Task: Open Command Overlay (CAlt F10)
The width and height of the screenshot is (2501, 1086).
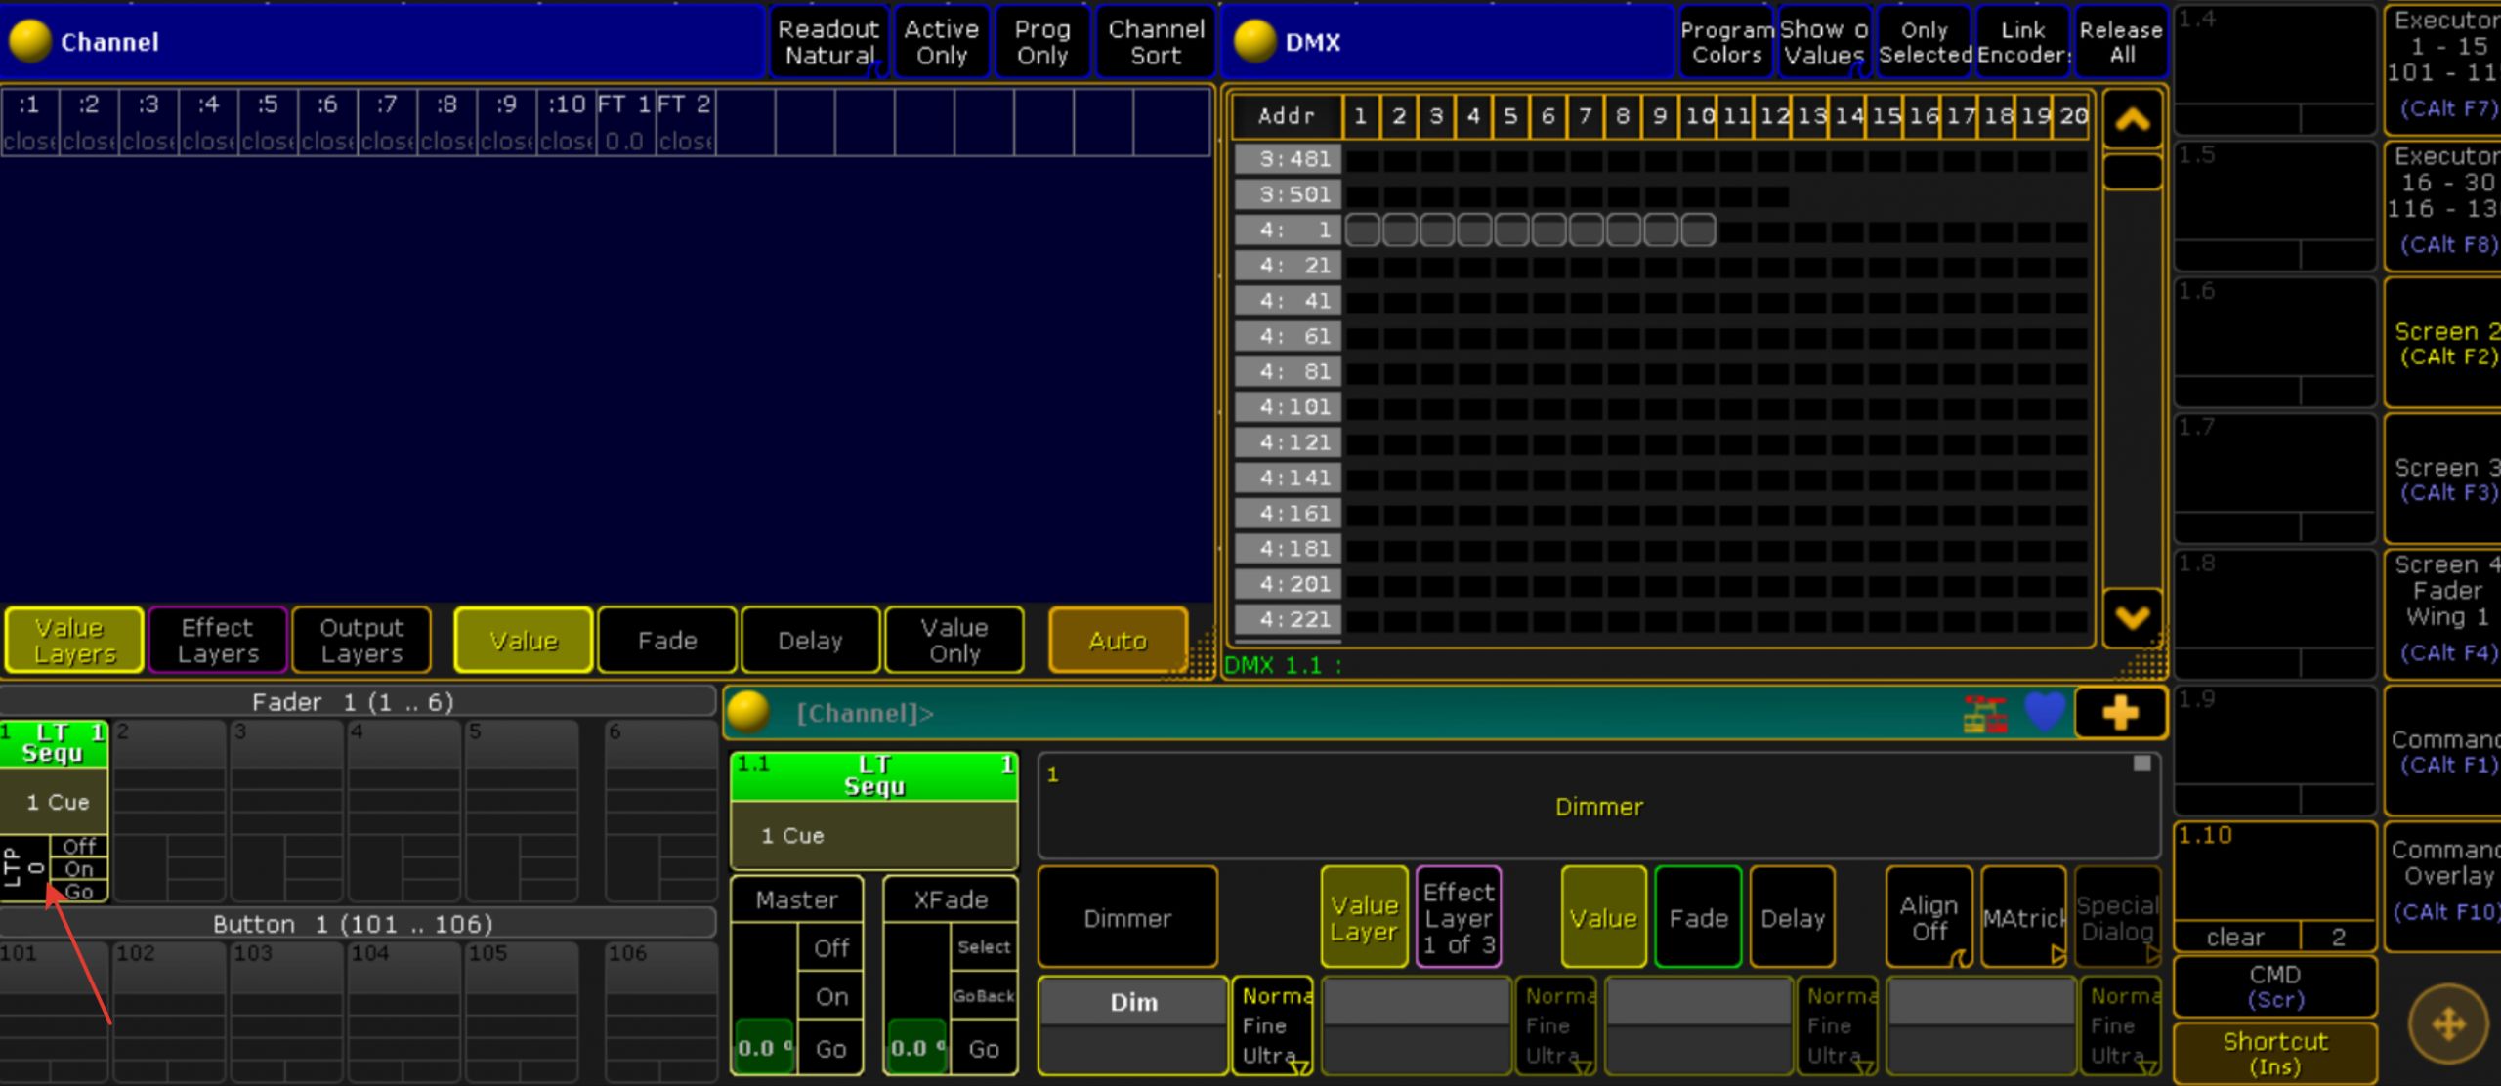Action: click(x=2444, y=886)
